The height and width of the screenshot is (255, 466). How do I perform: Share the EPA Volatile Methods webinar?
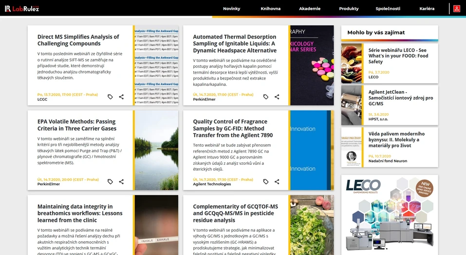pos(121,181)
